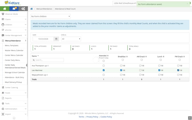Expand the Center Management chevron
192x120 pixels.
click(x=26, y=35)
